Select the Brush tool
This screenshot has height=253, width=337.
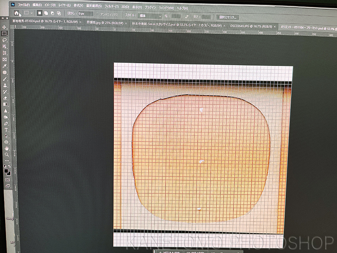[5, 79]
